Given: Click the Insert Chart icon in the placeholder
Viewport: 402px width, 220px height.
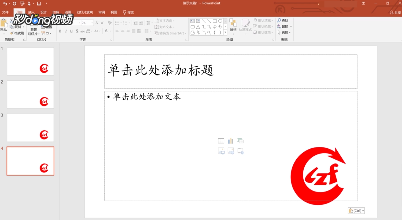Looking at the screenshot, I should point(231,140).
